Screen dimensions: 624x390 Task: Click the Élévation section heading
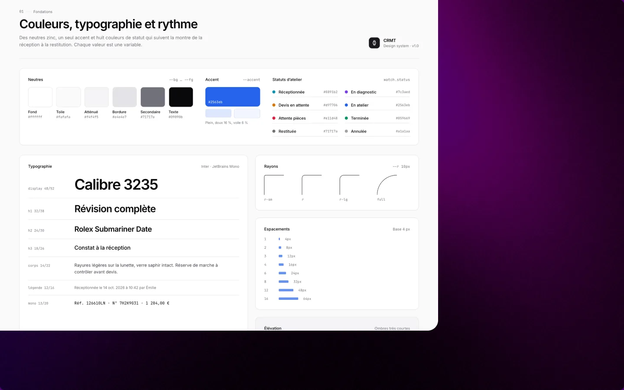(273, 328)
